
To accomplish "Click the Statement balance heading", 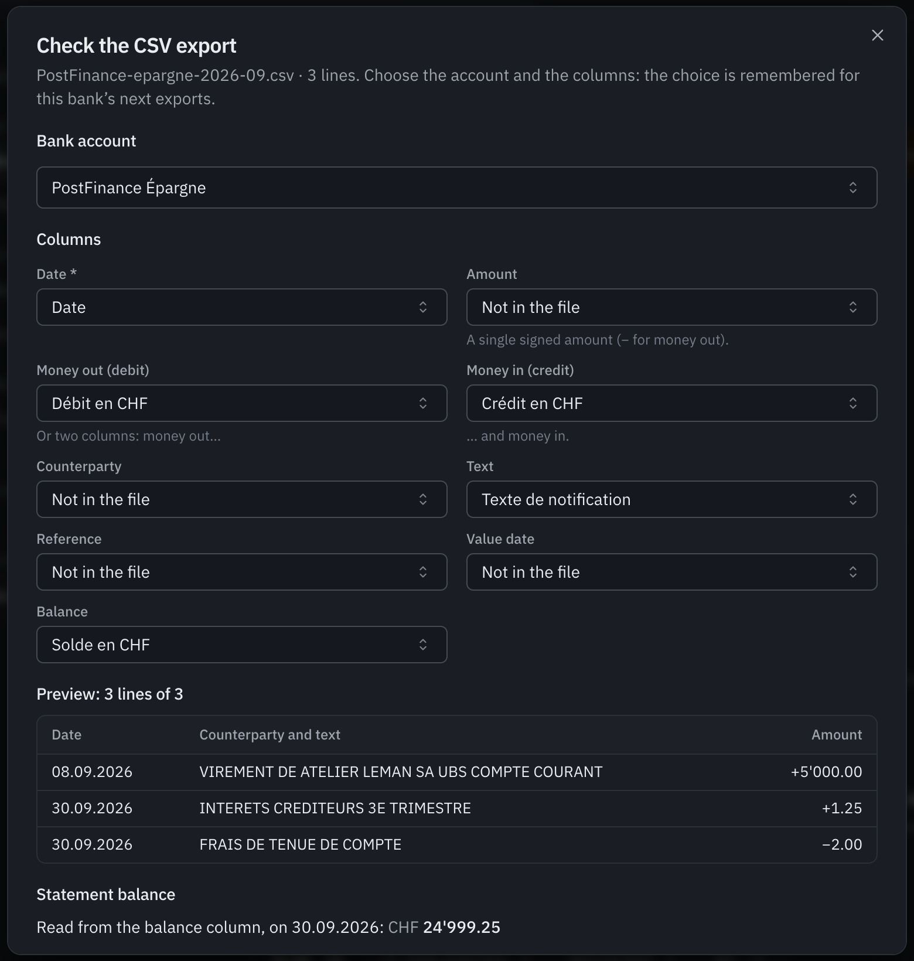I will coord(106,894).
